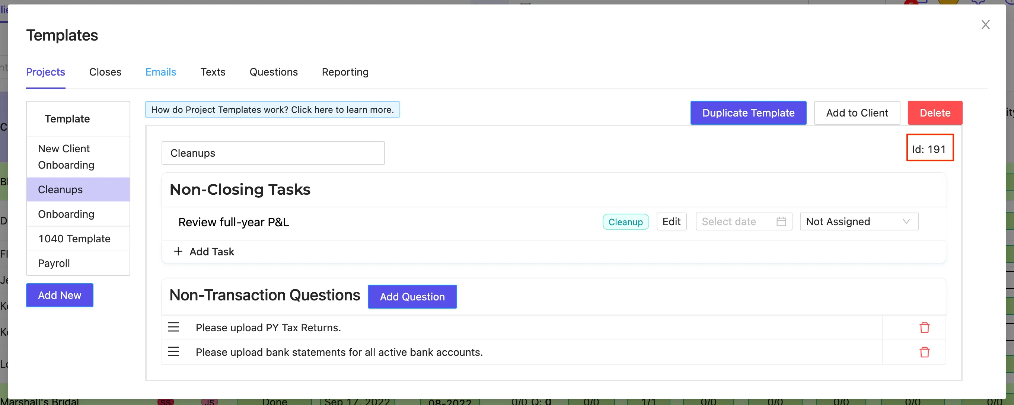Screen dimensions: 1014x405
Task: Click the Cleanup tag on the task
Action: pyautogui.click(x=625, y=222)
